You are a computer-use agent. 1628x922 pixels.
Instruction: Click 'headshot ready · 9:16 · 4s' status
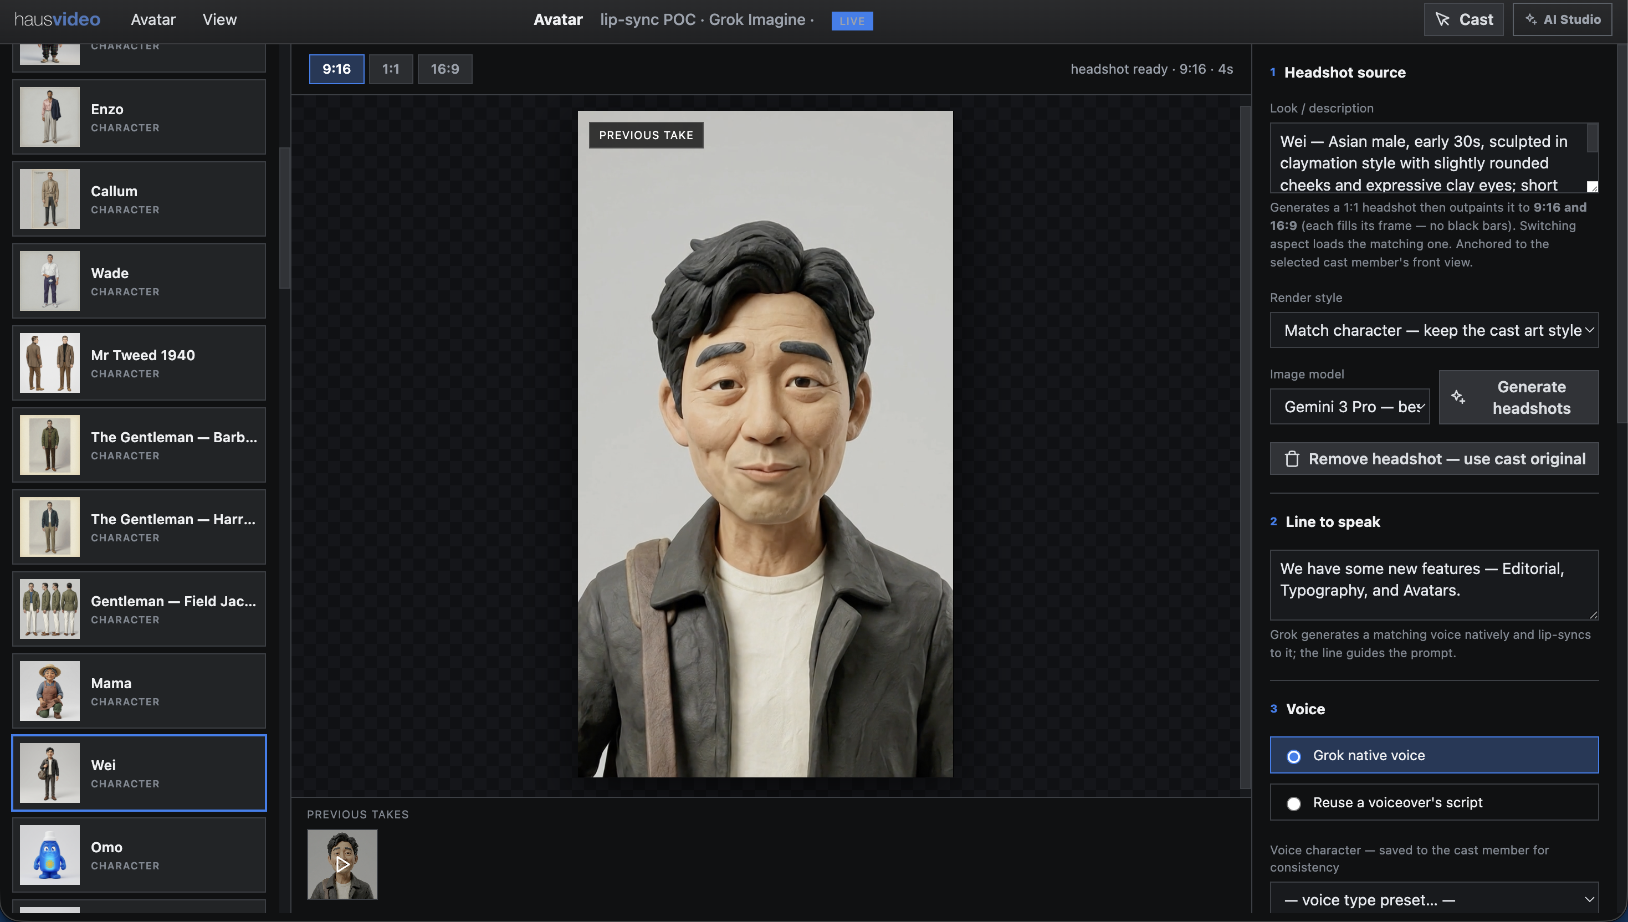(x=1151, y=69)
